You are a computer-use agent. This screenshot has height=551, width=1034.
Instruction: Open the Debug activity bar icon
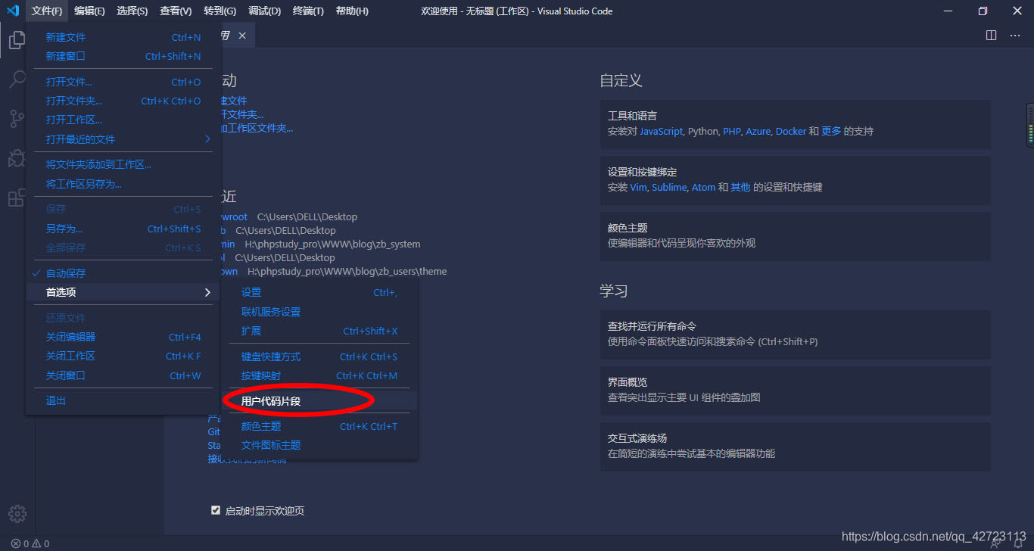[x=17, y=157]
